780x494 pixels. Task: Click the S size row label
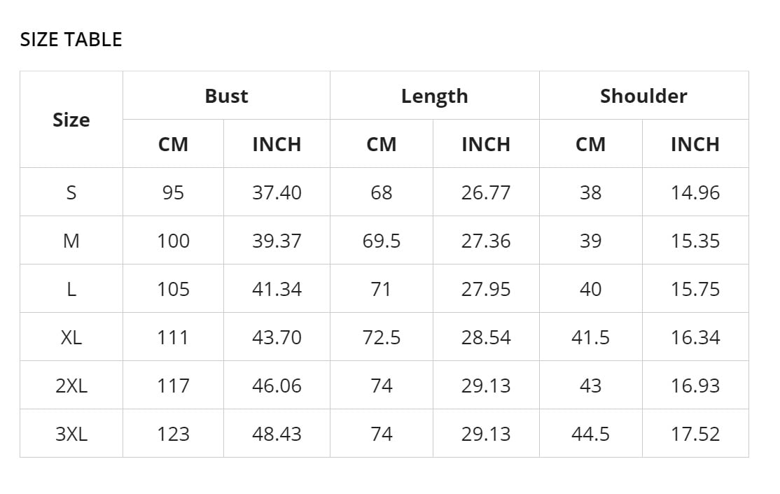pos(71,192)
